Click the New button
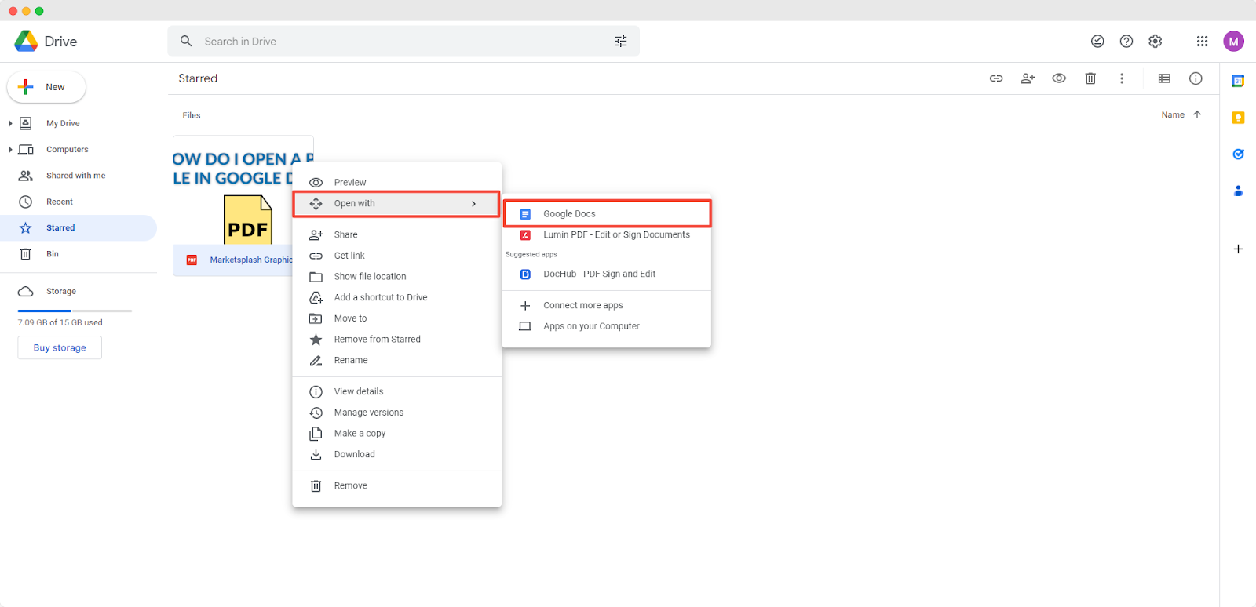 (x=46, y=87)
